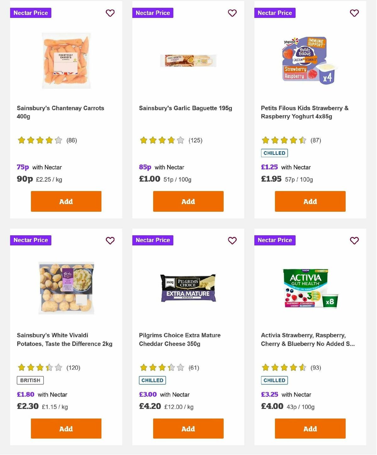Image resolution: width=377 pixels, height=455 pixels.
Task: Add Sainsbury's Chantenay Carrots to basket
Action: 66,201
